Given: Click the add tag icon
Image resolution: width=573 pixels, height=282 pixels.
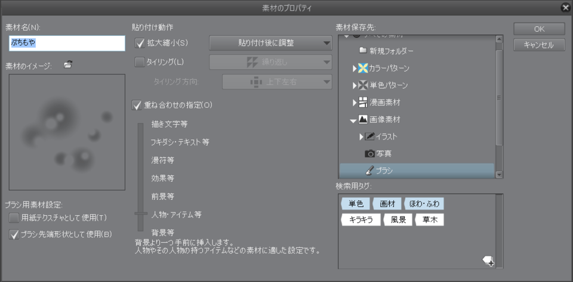Looking at the screenshot, I should [488, 260].
